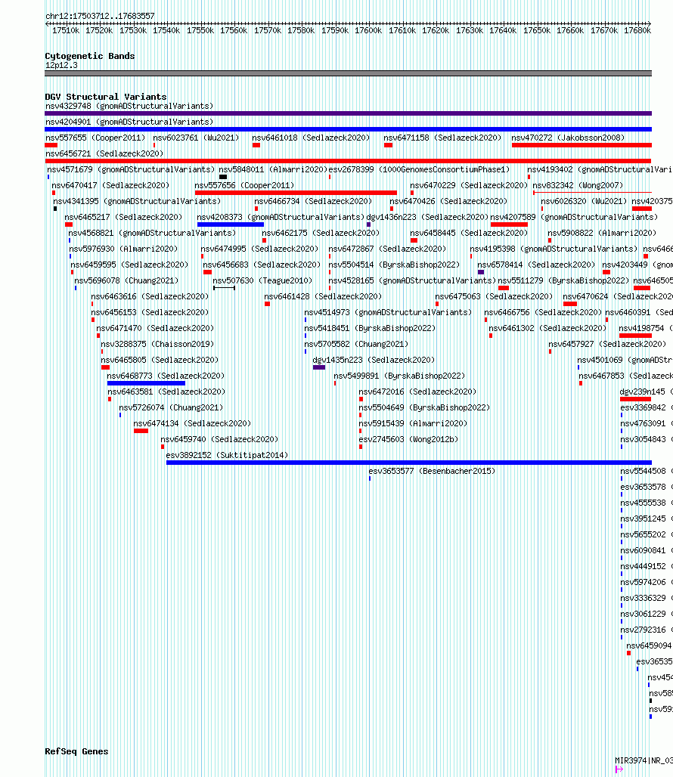The width and height of the screenshot is (673, 777).
Task: Open nsv832342 (Wong2007) variant
Action: (578, 185)
